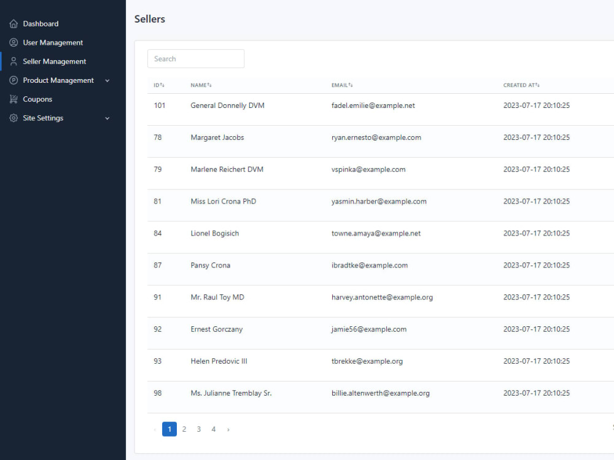Click the ID cell 91
This screenshot has width=614, height=460.
(x=157, y=297)
